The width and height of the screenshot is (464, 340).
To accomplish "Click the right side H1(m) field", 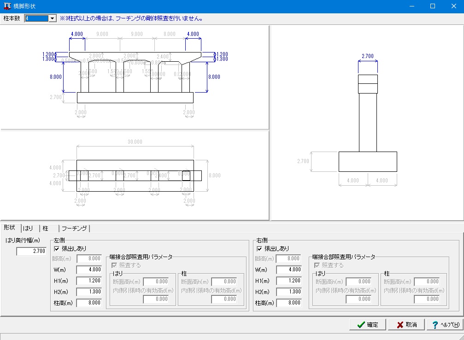I will tap(288, 281).
